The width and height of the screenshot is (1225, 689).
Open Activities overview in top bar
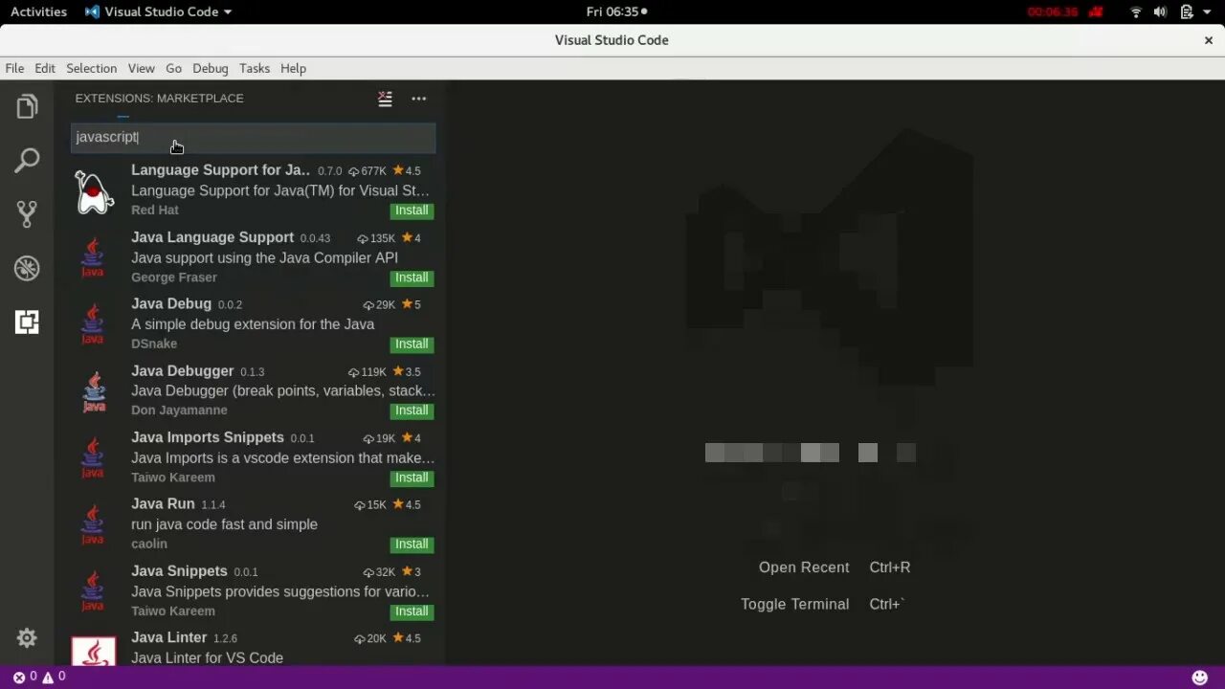click(x=38, y=11)
